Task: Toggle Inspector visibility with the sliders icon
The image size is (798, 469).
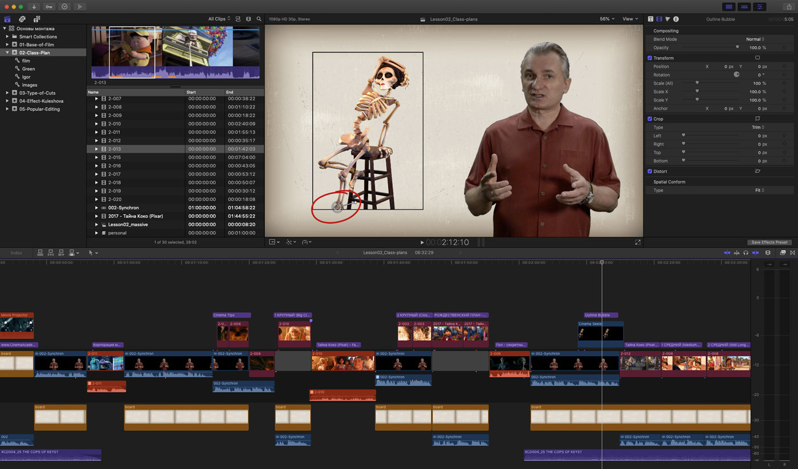Action: click(760, 6)
